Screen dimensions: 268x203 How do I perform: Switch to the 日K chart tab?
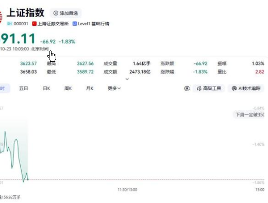click(46, 89)
